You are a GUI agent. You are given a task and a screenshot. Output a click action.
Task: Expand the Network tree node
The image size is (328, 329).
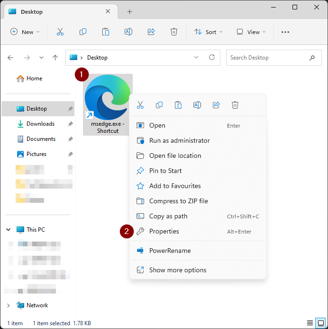coord(9,305)
